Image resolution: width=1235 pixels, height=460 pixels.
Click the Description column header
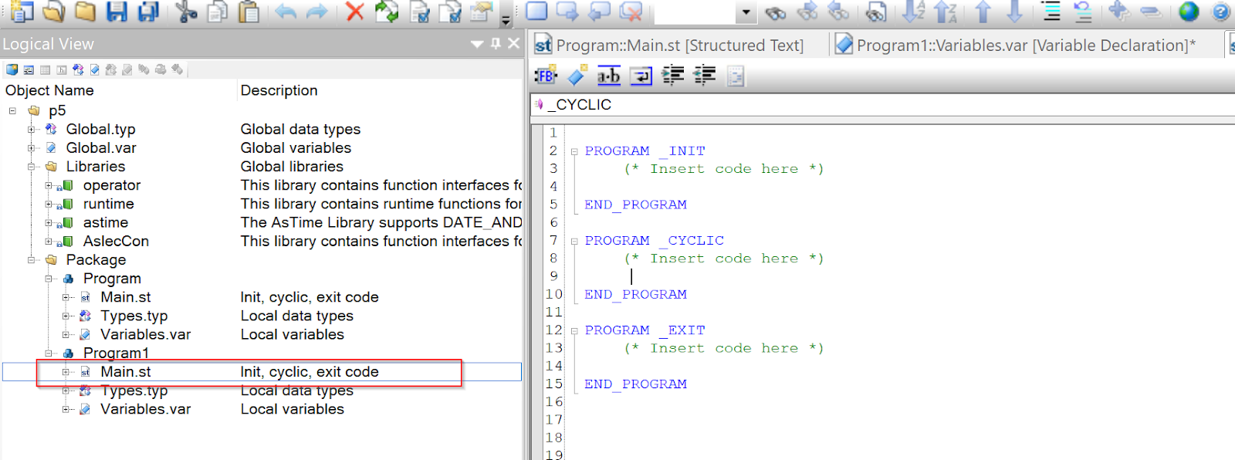pos(279,90)
